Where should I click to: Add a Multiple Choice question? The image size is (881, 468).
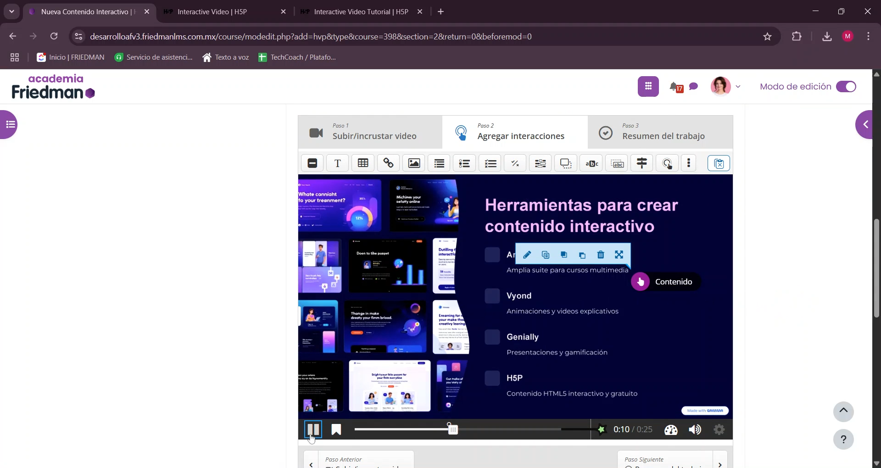(x=491, y=163)
